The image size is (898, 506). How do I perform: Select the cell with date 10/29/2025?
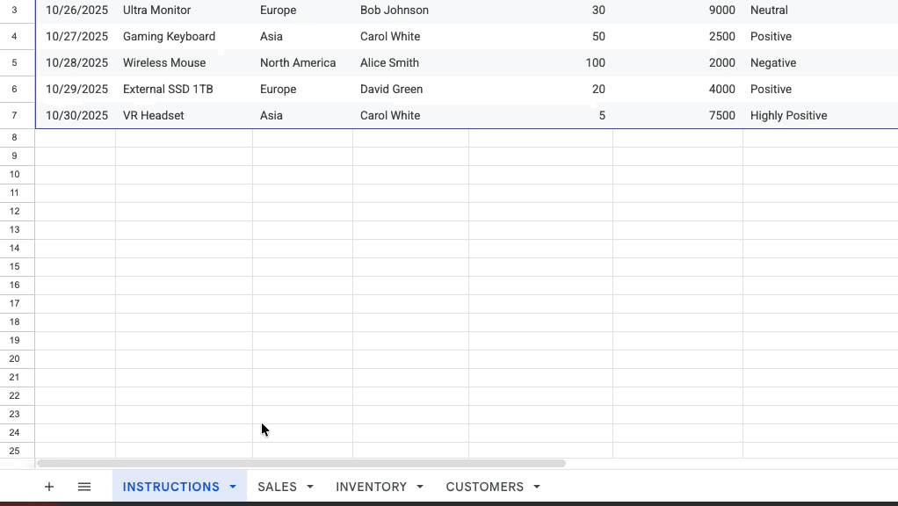[76, 90]
